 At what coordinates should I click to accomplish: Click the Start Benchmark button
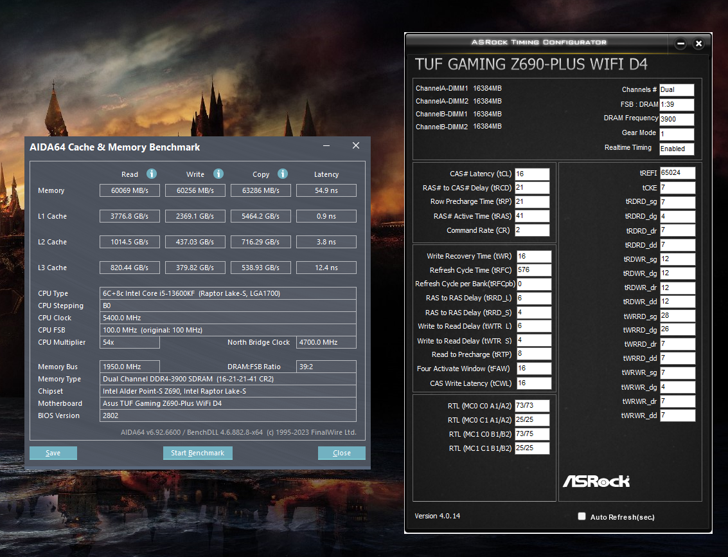tap(198, 453)
